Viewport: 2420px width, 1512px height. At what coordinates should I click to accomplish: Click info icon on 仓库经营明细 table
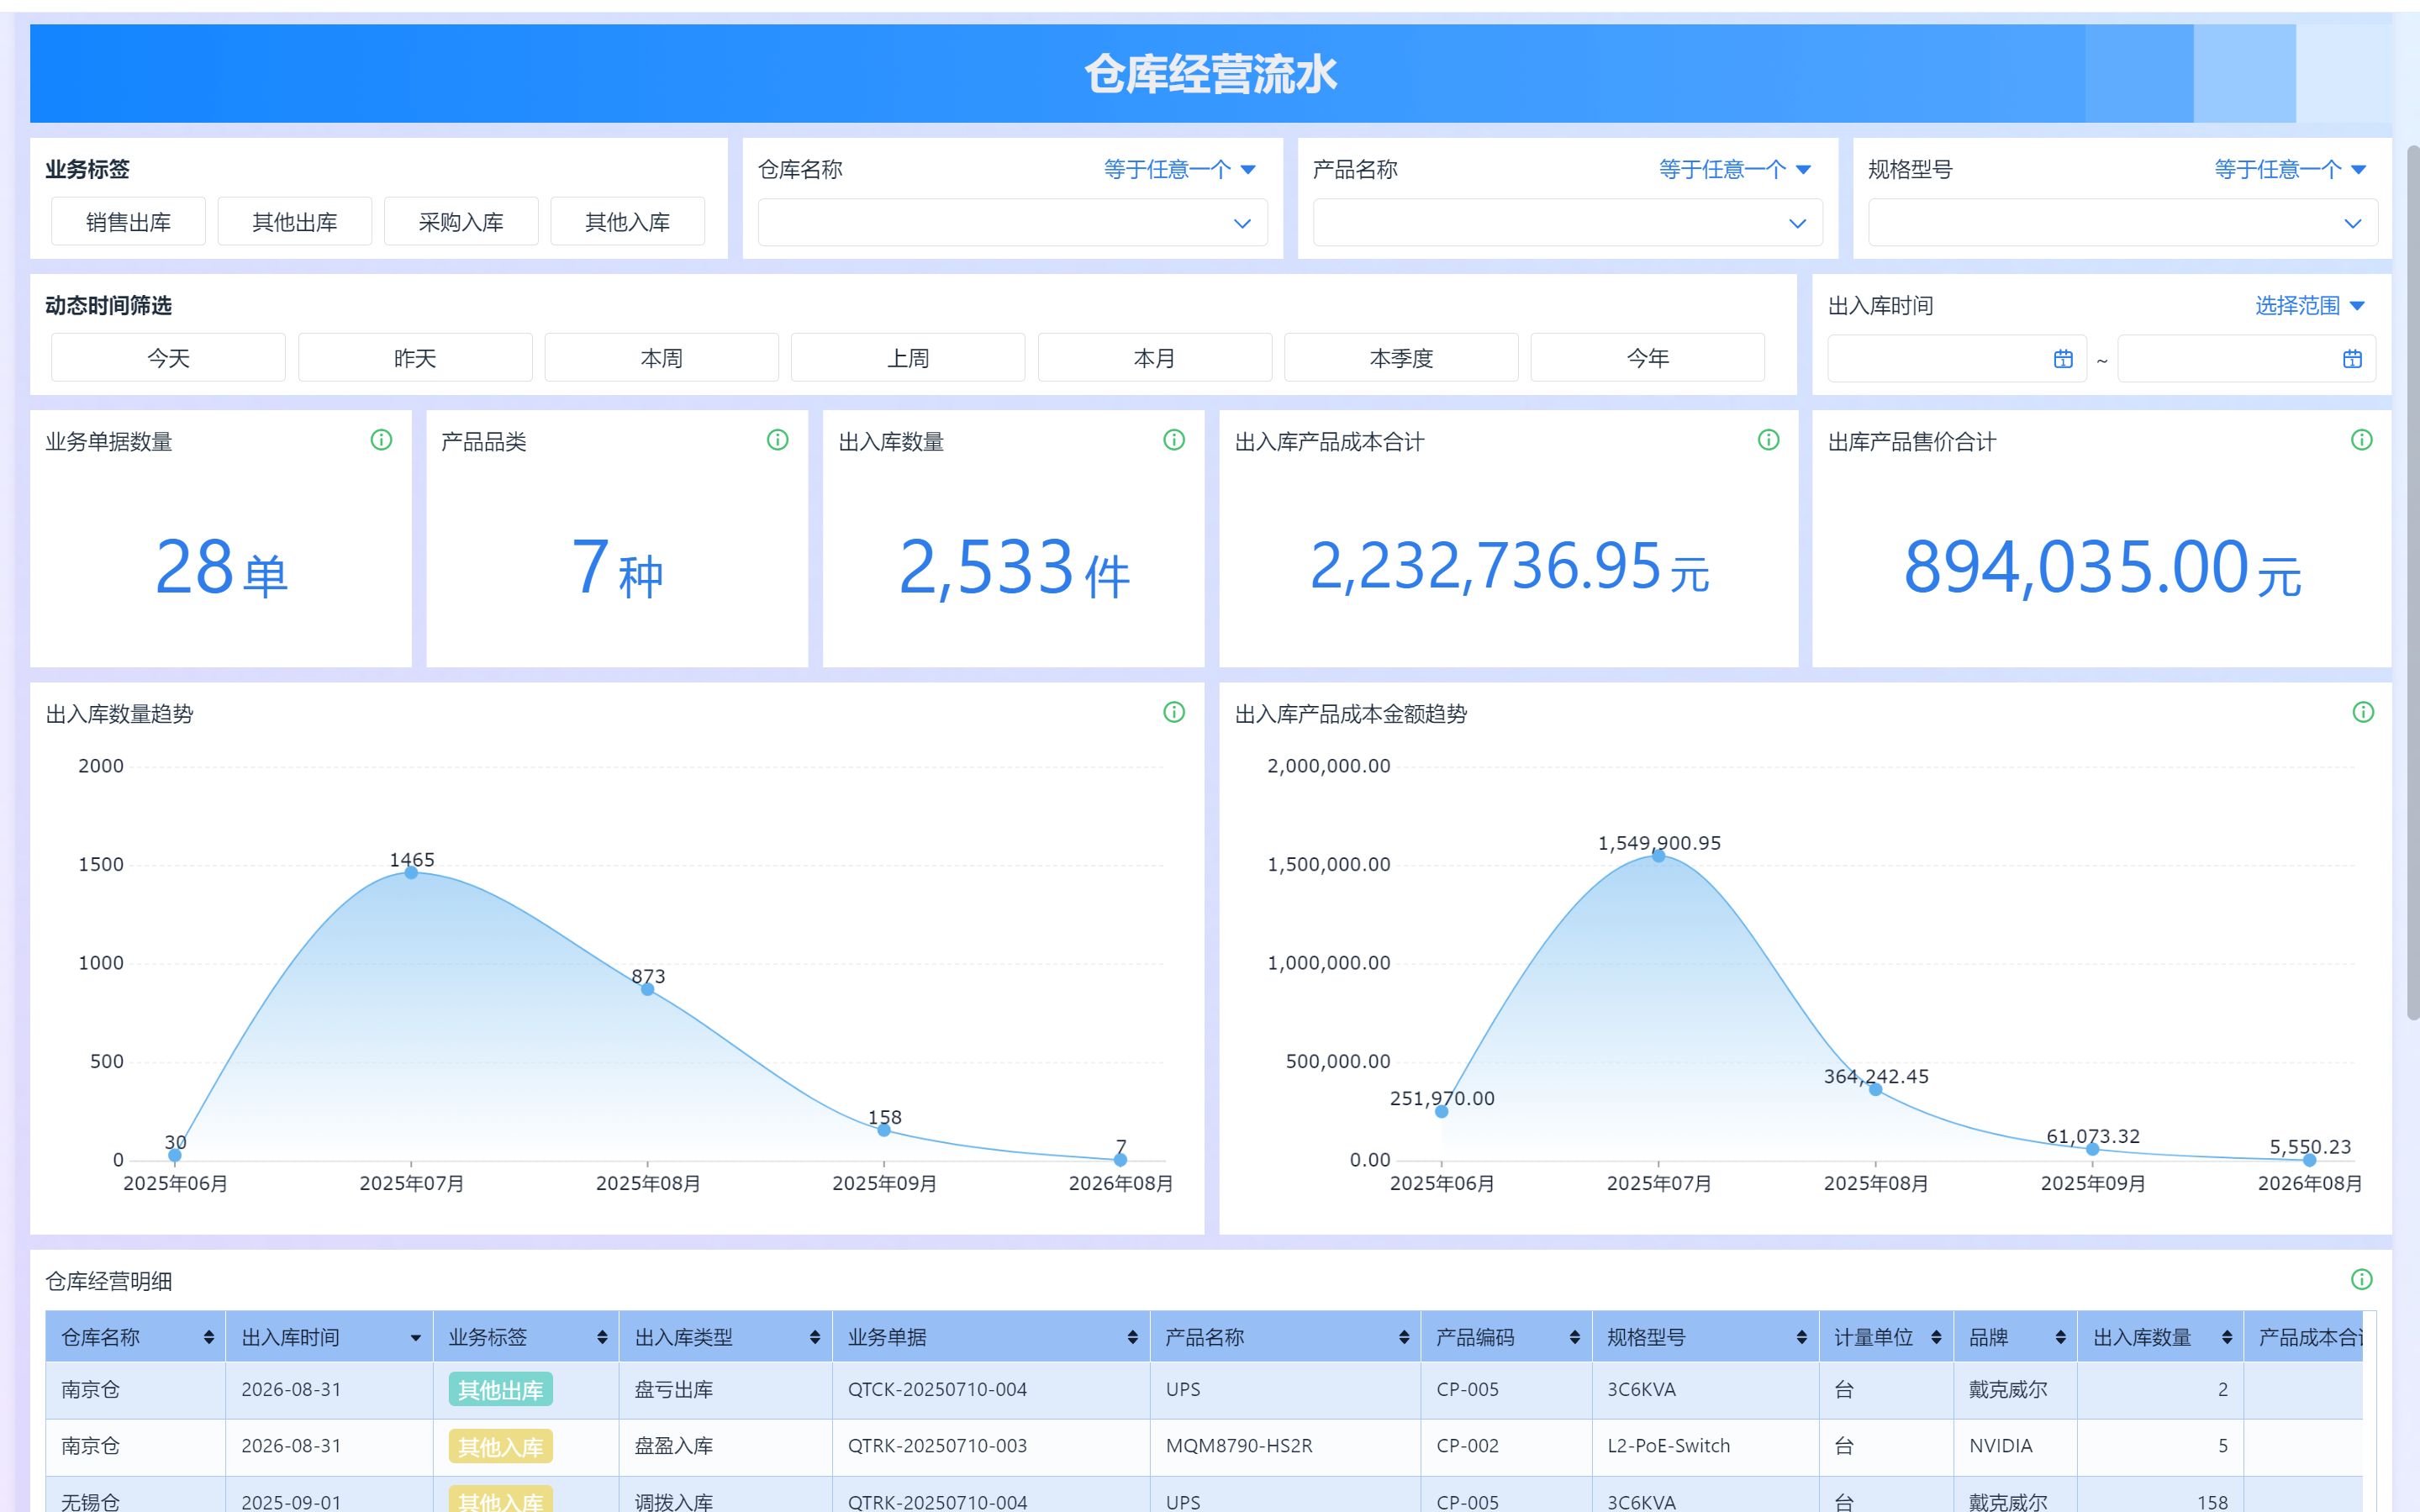(2361, 1279)
